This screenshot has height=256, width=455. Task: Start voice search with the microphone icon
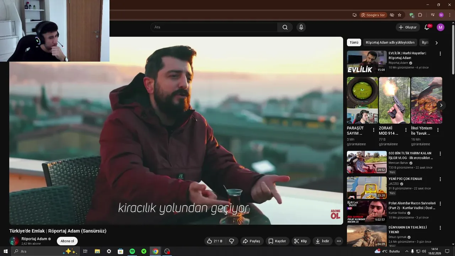(x=301, y=27)
